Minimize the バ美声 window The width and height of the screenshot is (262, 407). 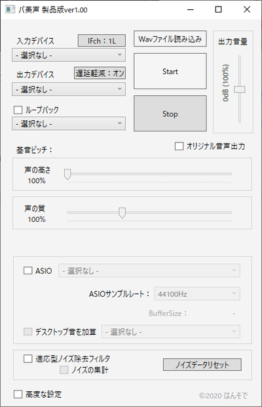191,10
